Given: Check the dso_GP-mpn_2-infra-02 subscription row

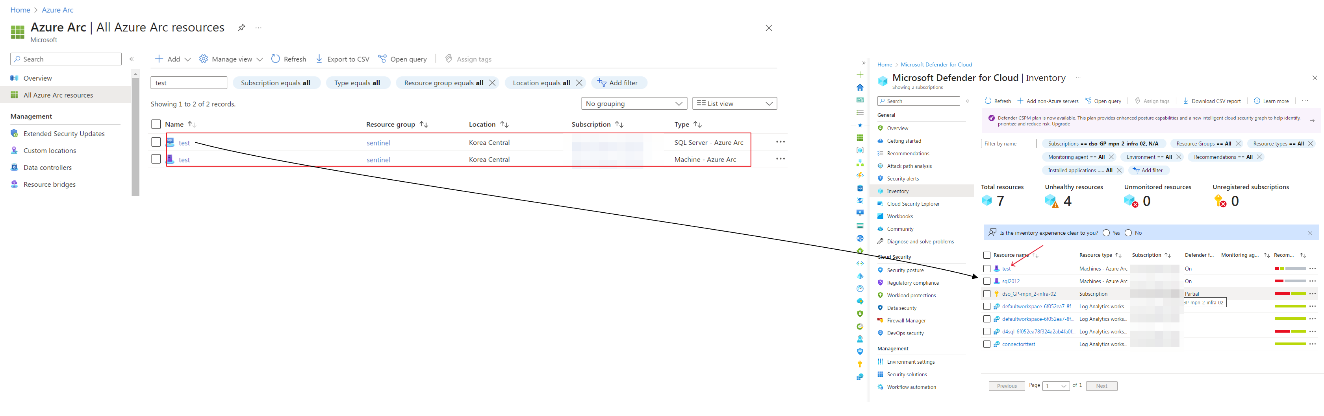Looking at the screenshot, I should [x=987, y=294].
